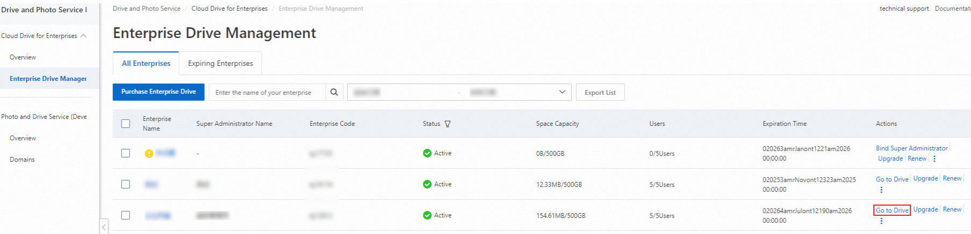
Task: Open the Status column filter icon
Action: 448,124
